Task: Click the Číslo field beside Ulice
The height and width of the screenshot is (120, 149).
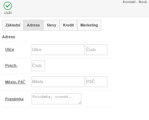Action: [96, 50]
